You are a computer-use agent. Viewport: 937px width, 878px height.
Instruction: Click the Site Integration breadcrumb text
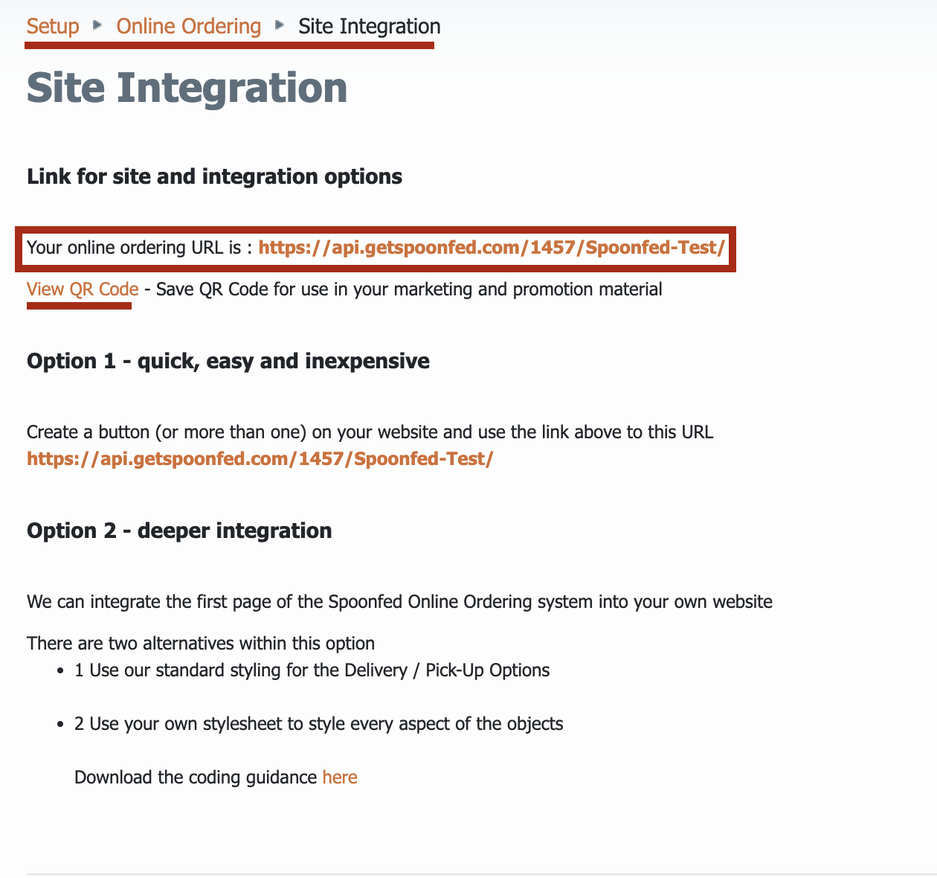coord(370,27)
